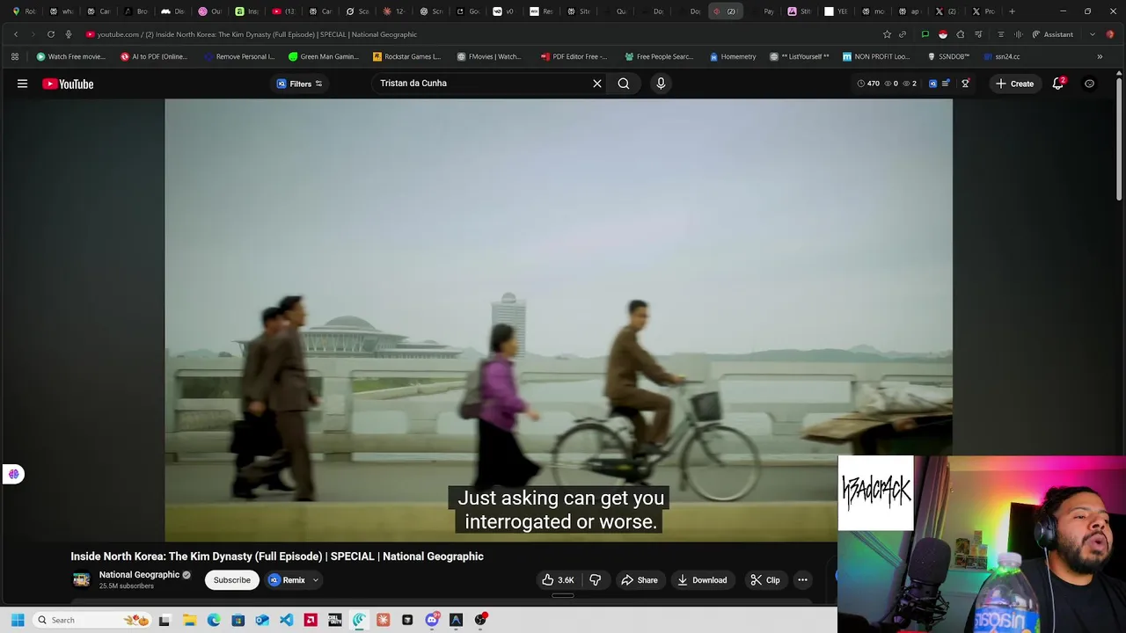Open the browser Assistant panel

pos(1052,34)
